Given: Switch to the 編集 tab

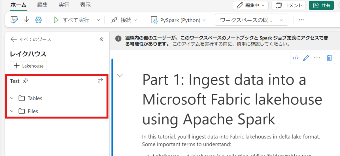Looking at the screenshot, I should [x=42, y=5].
